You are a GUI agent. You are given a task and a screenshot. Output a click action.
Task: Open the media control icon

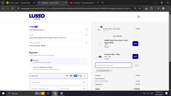158,8
